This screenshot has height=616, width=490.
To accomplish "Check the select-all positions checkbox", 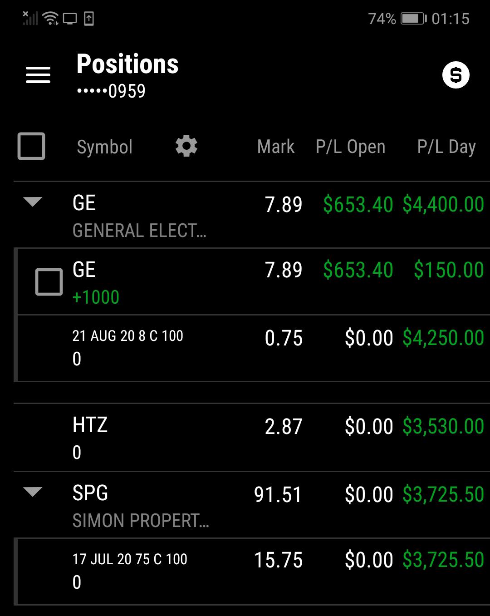I will pos(31,146).
